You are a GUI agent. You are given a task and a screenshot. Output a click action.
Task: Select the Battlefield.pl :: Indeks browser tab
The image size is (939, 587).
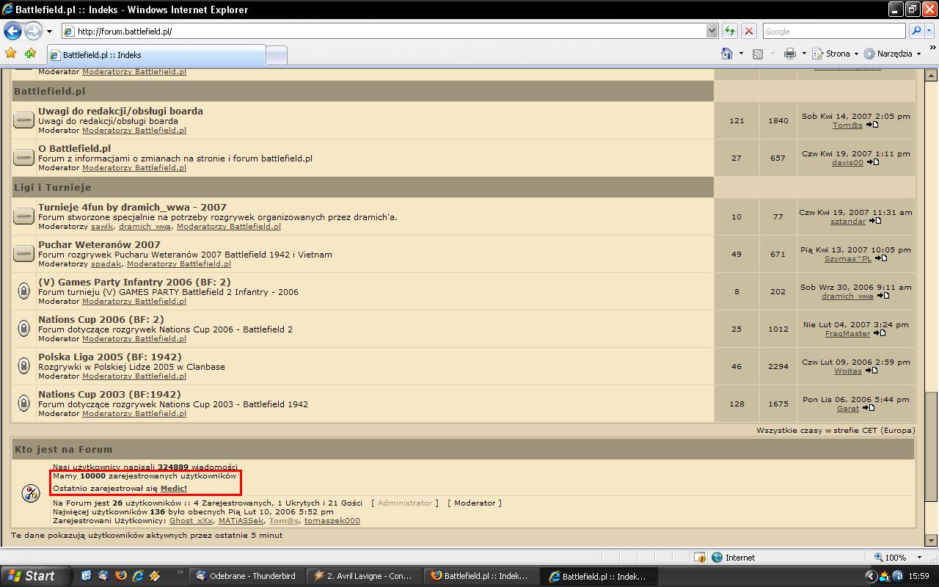(x=156, y=55)
